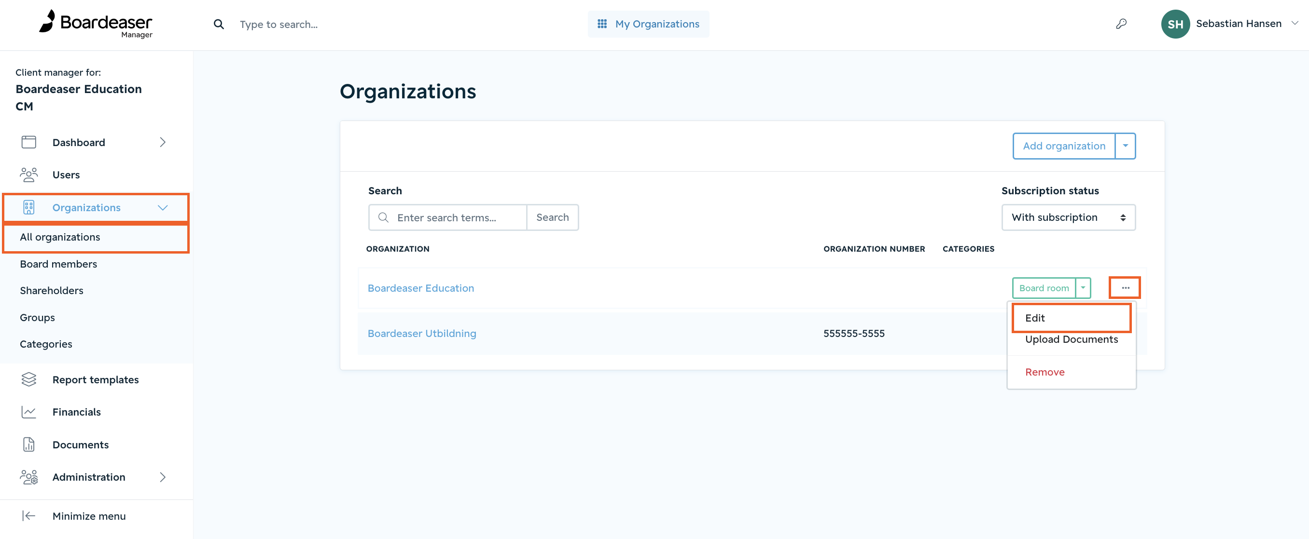
Task: Click the Boardeaser Manager logo
Action: click(x=96, y=24)
